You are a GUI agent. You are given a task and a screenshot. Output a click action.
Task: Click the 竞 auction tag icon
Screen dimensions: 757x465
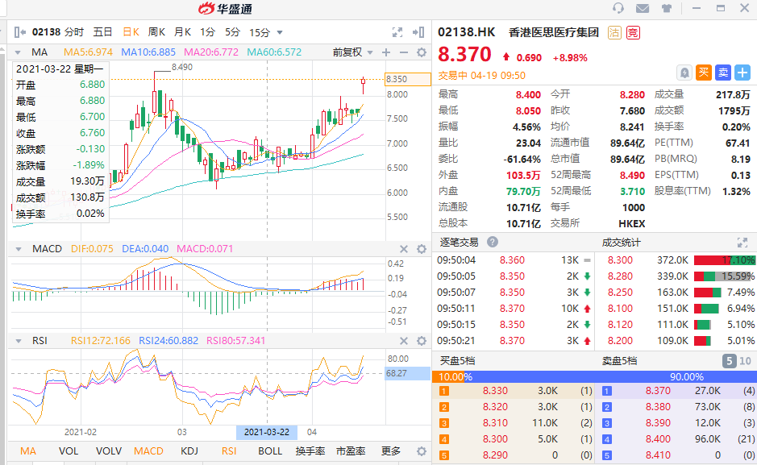click(x=633, y=33)
